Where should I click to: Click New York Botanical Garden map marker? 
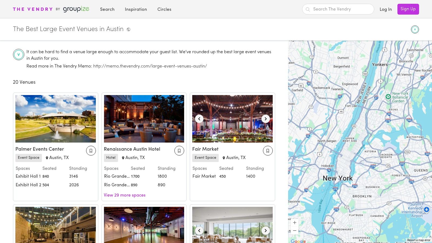pyautogui.click(x=388, y=97)
